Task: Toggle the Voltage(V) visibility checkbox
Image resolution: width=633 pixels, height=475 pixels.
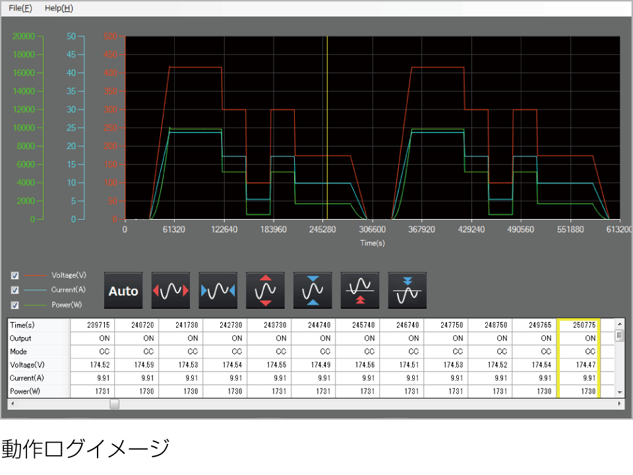Action: (15, 275)
